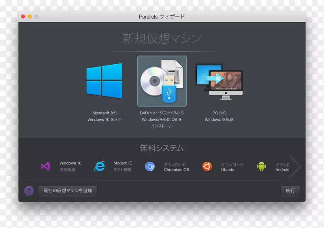324x228 pixels.
Task: Choose the Android download text
Action: pyautogui.click(x=282, y=167)
